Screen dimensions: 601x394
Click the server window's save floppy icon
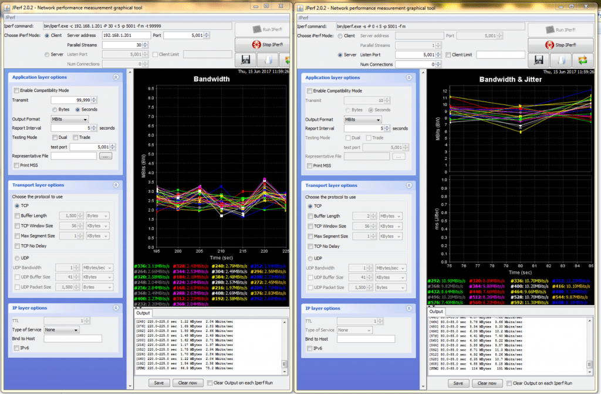click(538, 60)
